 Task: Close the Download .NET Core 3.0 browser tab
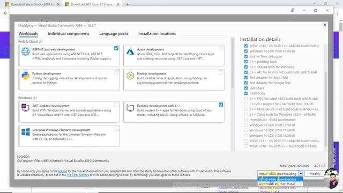pos(118,4)
